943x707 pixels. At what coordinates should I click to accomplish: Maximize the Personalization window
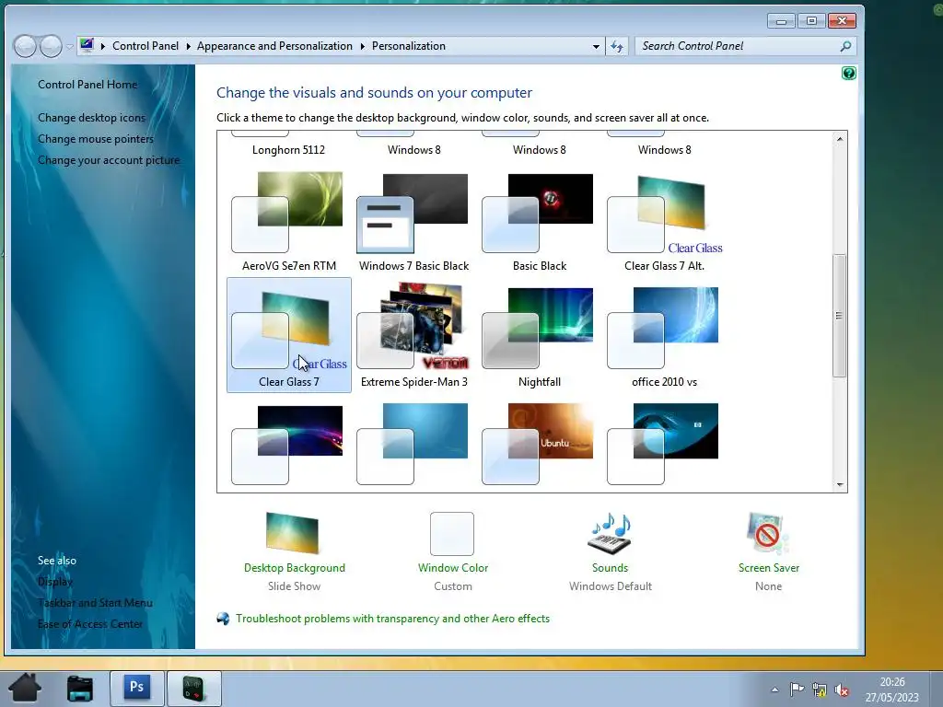[x=811, y=22]
